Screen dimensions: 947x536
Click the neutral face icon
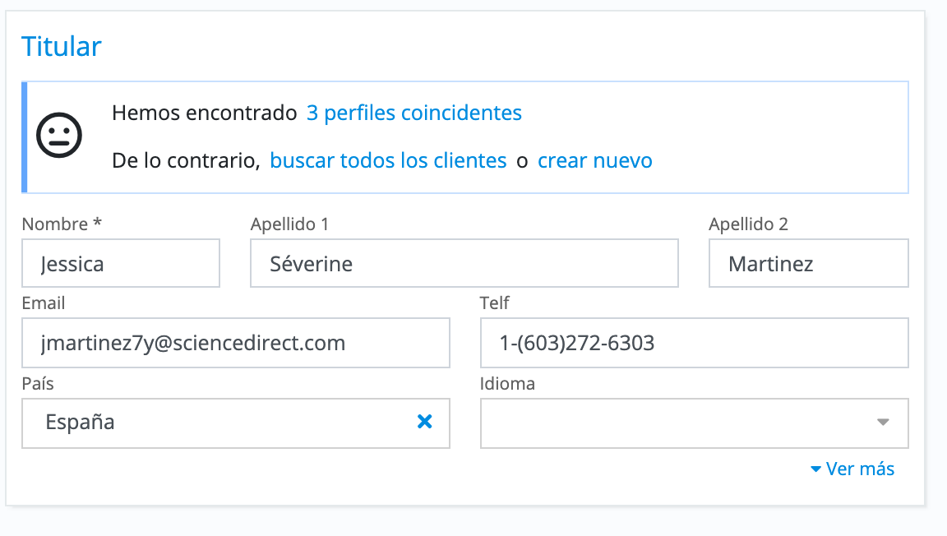coord(59,136)
